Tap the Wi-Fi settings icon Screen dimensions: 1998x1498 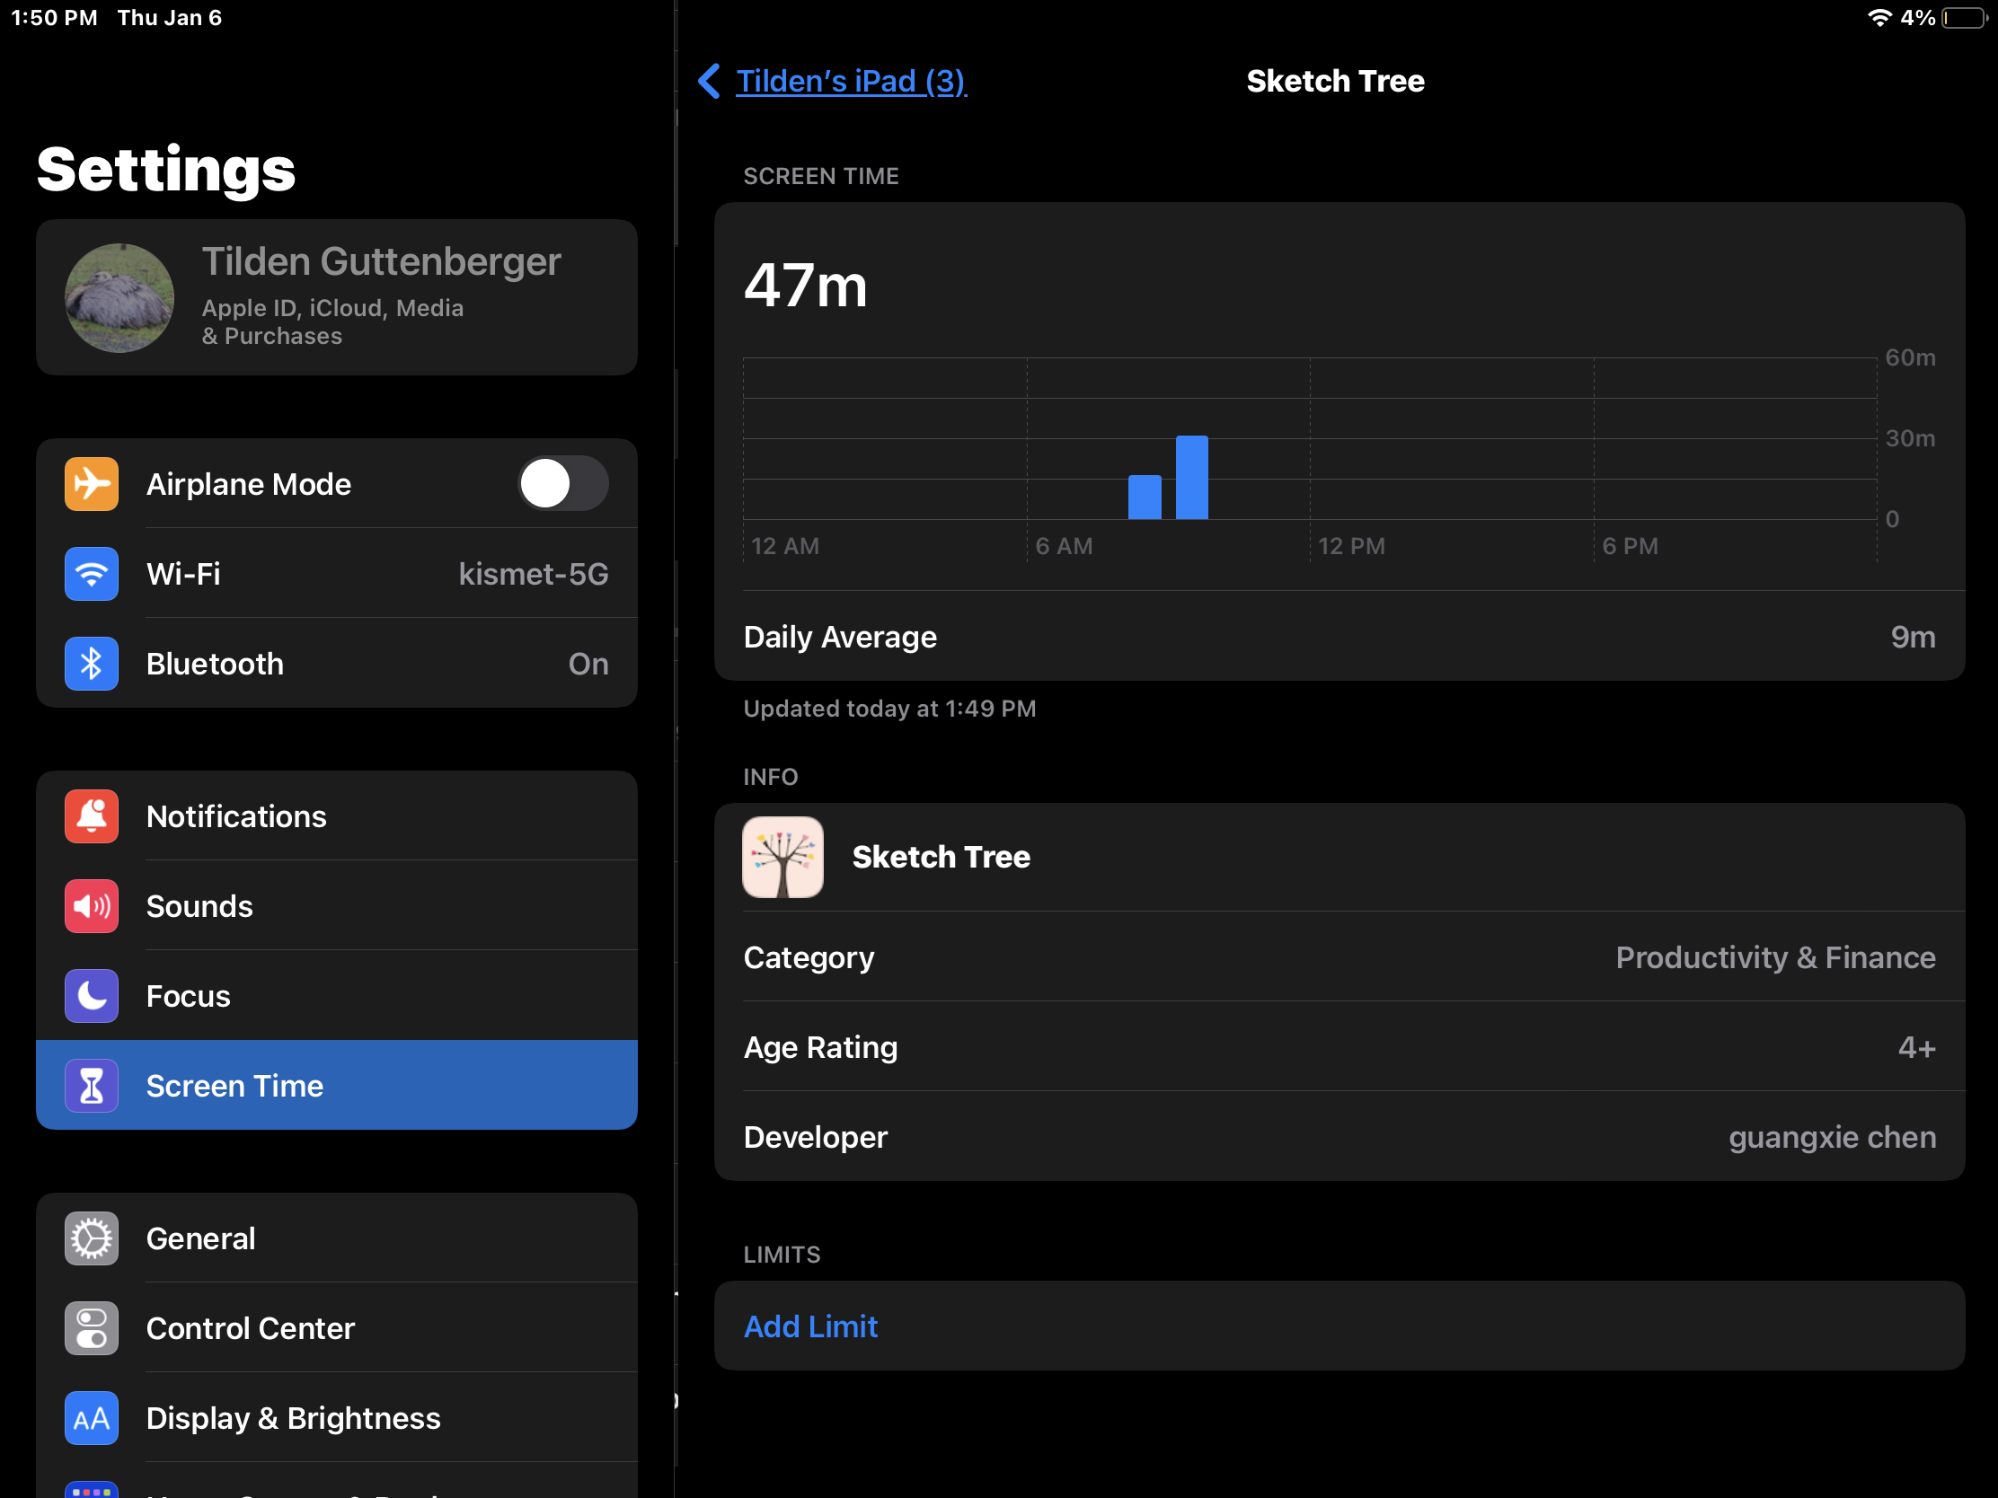(x=92, y=573)
